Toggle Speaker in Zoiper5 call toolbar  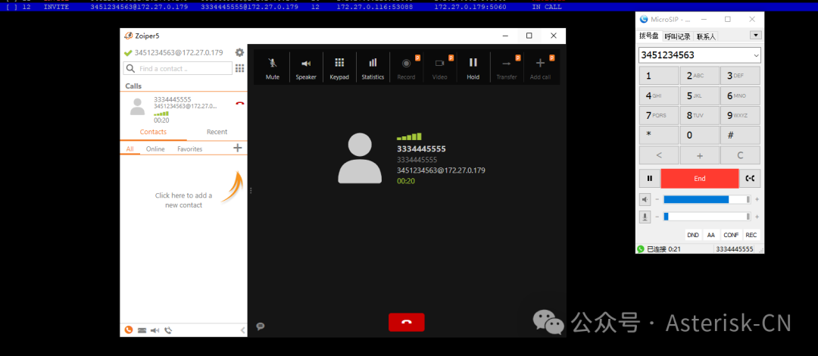tap(306, 68)
